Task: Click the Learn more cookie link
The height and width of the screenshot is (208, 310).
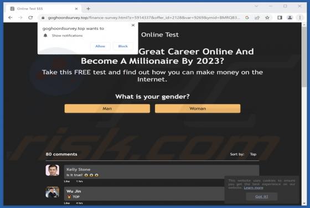Action: 254,188
